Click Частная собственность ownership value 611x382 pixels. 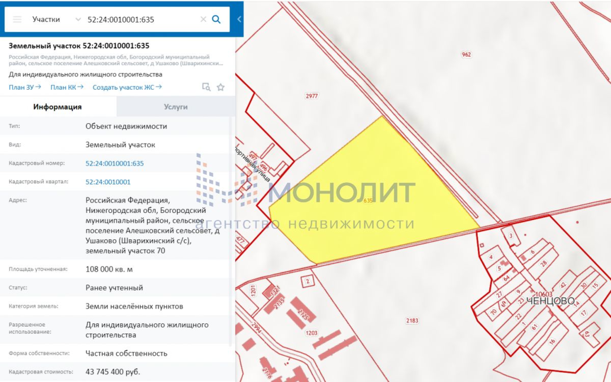click(x=126, y=354)
